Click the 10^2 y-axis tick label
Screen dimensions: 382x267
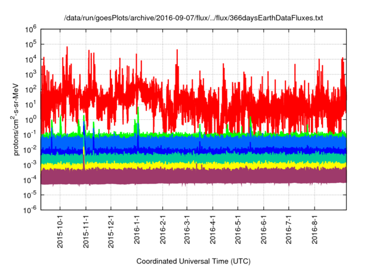point(30,90)
